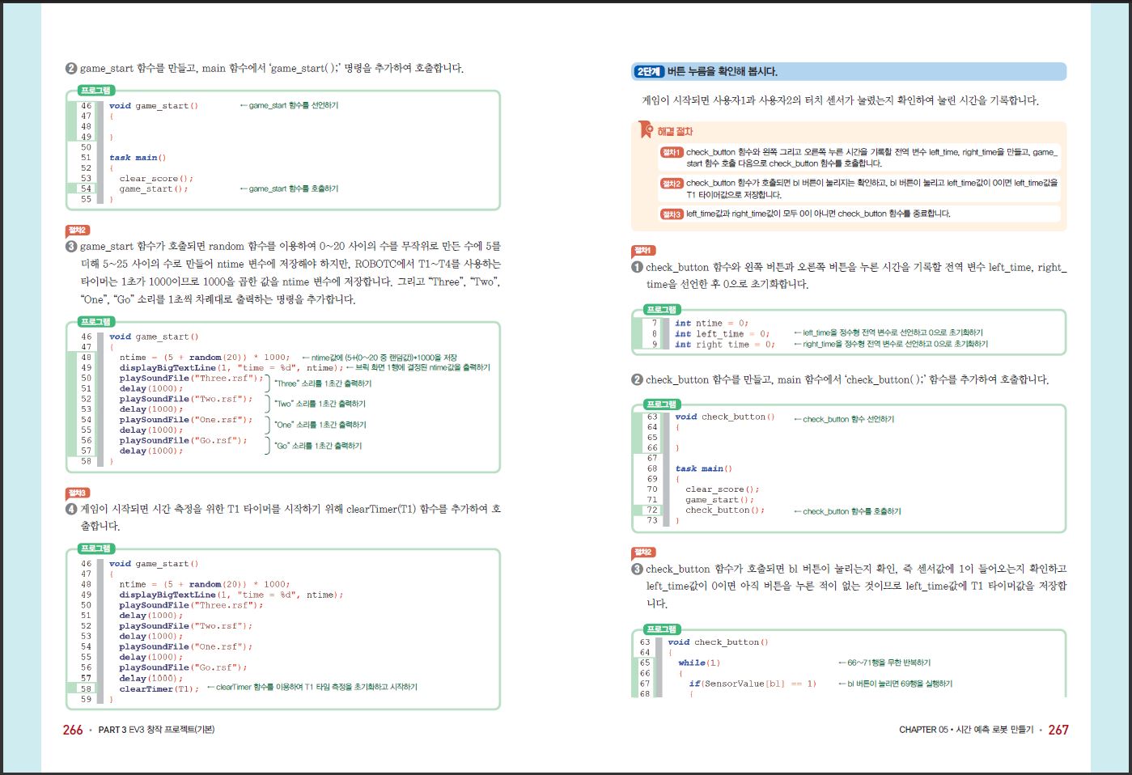Image resolution: width=1132 pixels, height=775 pixels.
Task: Click the annotation "One" 소리를 1초간 출력하기
Action: [320, 425]
